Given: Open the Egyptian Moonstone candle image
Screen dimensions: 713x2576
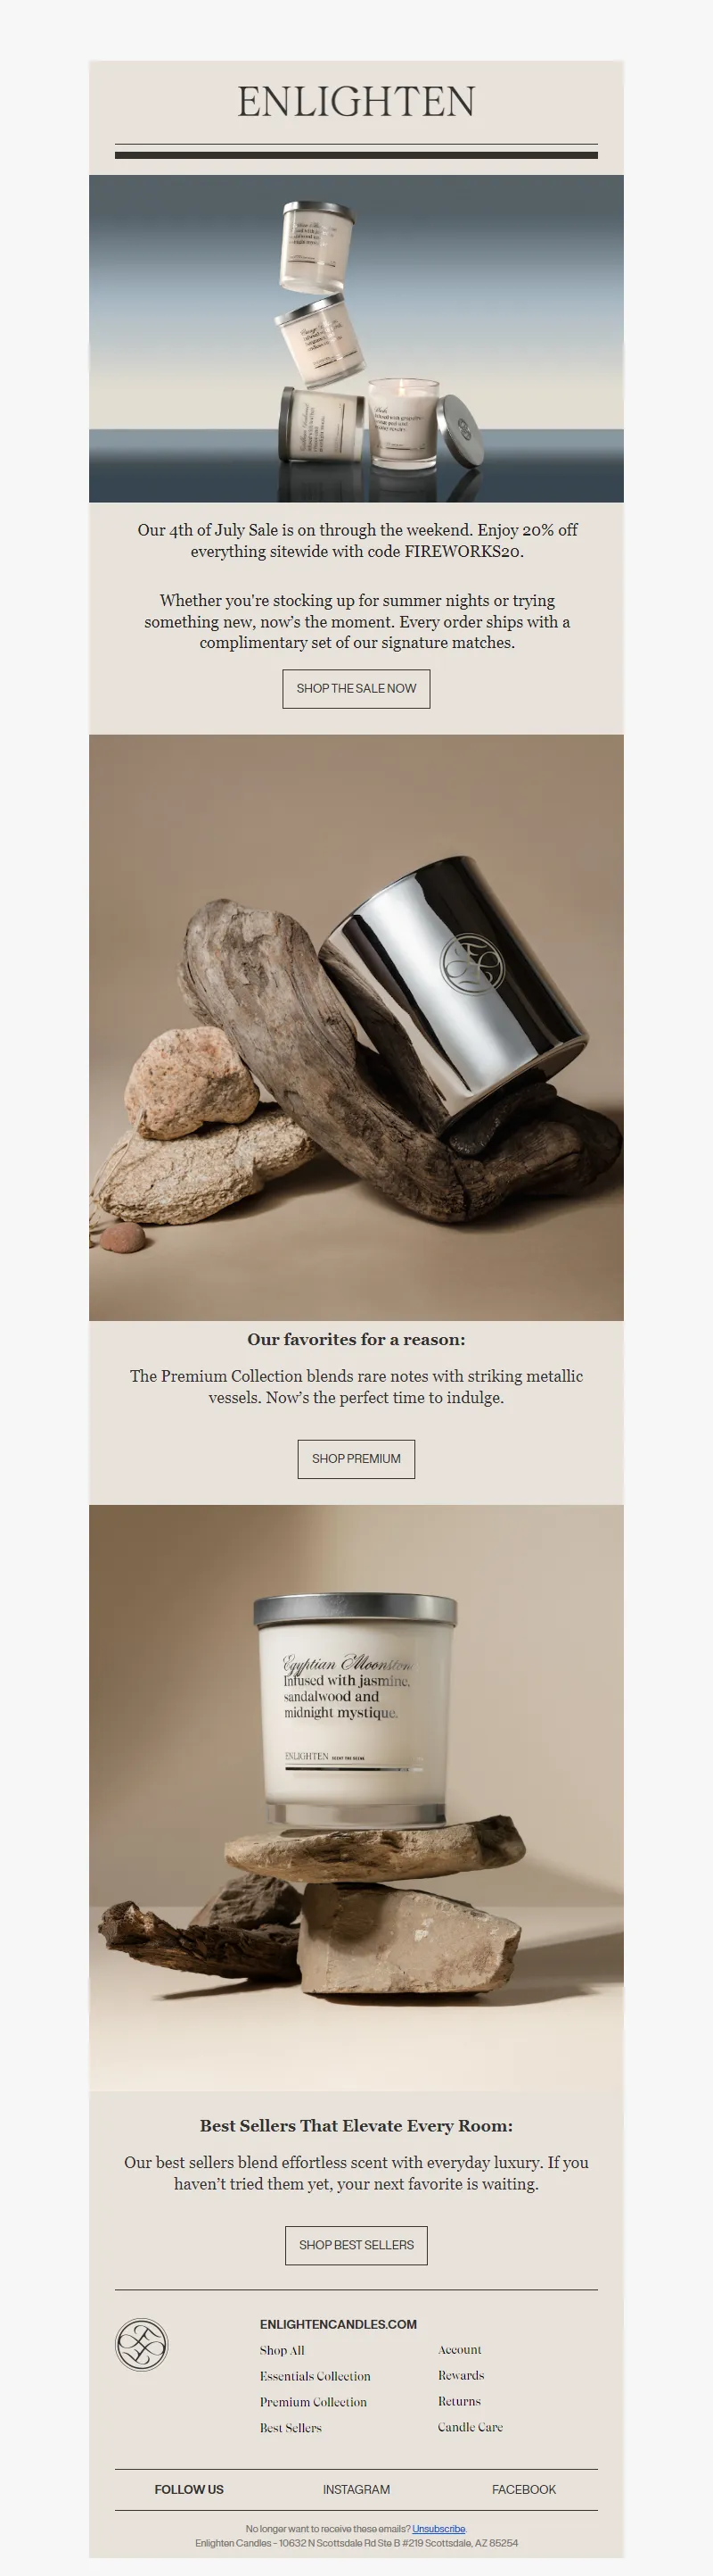Looking at the screenshot, I should click(x=356, y=1798).
